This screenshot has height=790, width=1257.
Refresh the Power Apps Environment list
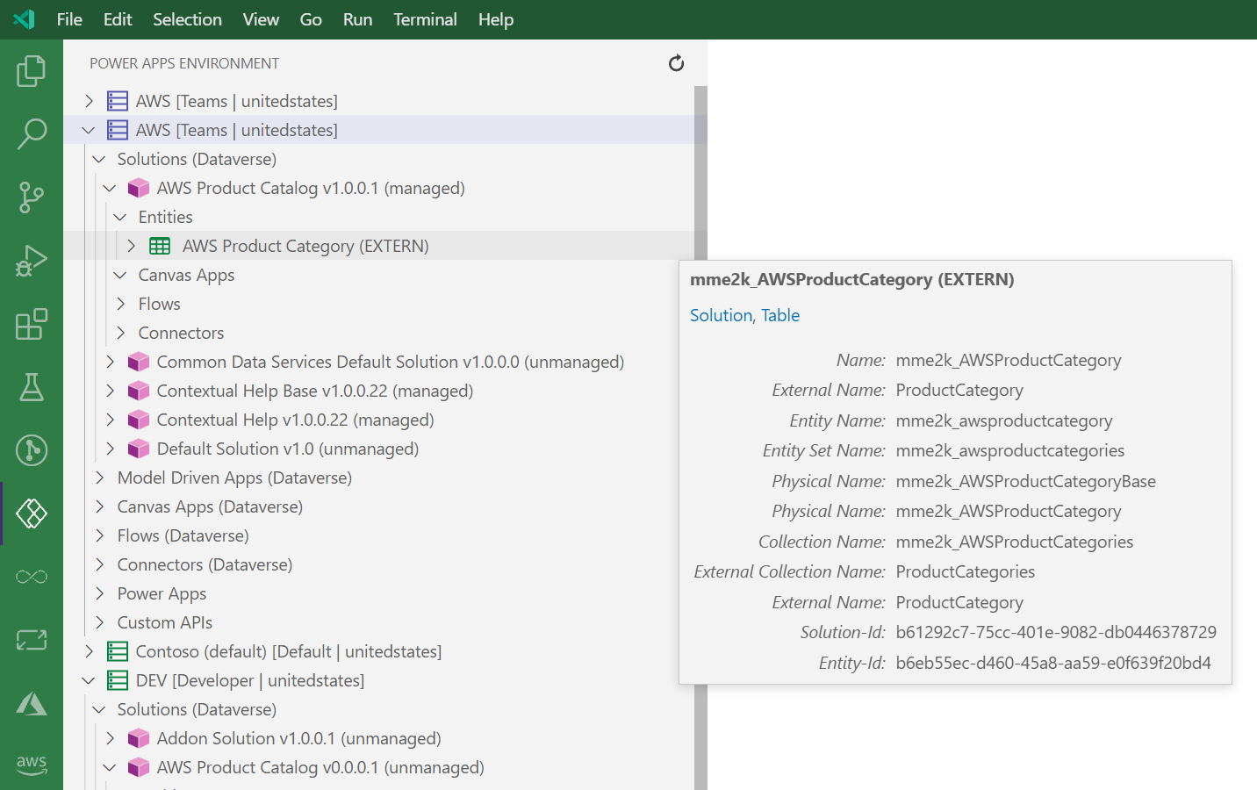(676, 63)
